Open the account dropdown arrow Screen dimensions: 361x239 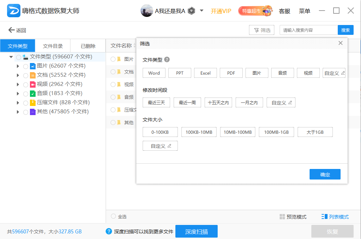point(201,11)
